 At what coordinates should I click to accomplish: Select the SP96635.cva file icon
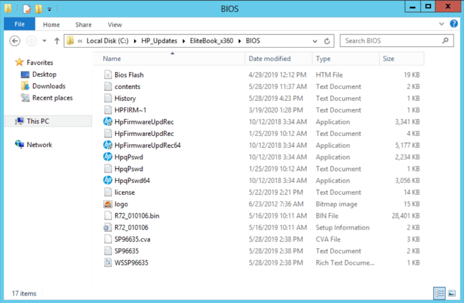[108, 239]
